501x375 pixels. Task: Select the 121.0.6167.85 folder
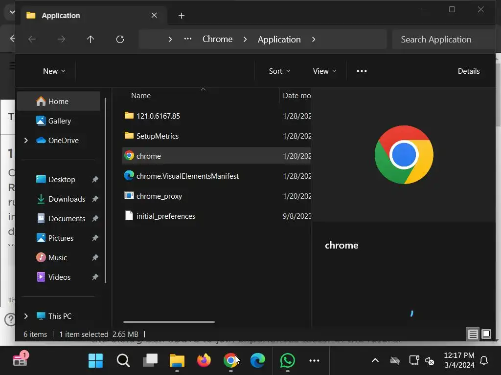pyautogui.click(x=217, y=116)
